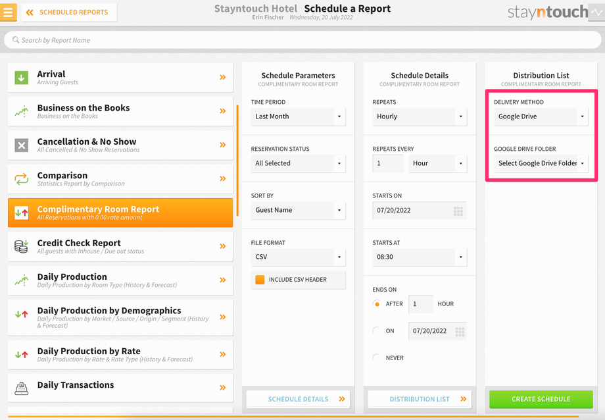
Task: Click the report list vertical scrollbar
Action: (x=237, y=161)
